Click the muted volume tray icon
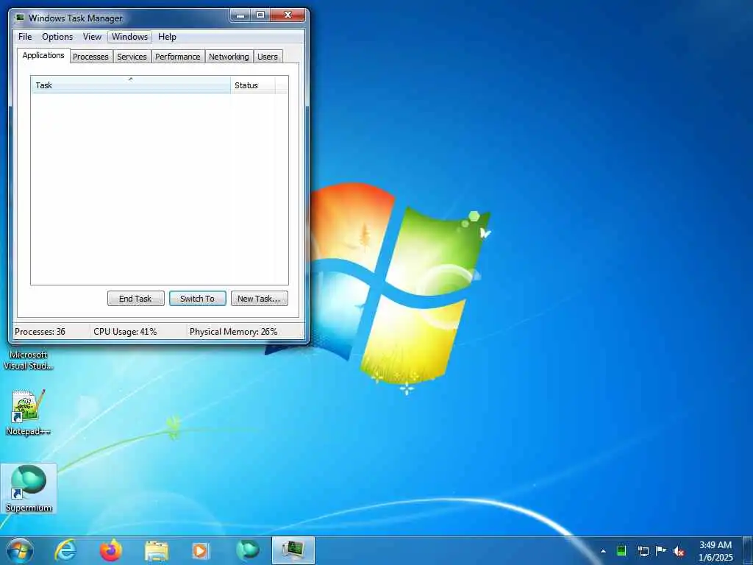Viewport: 753px width, 565px height. pos(679,551)
